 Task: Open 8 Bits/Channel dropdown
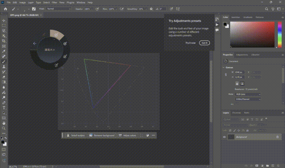pyautogui.click(x=248, y=99)
